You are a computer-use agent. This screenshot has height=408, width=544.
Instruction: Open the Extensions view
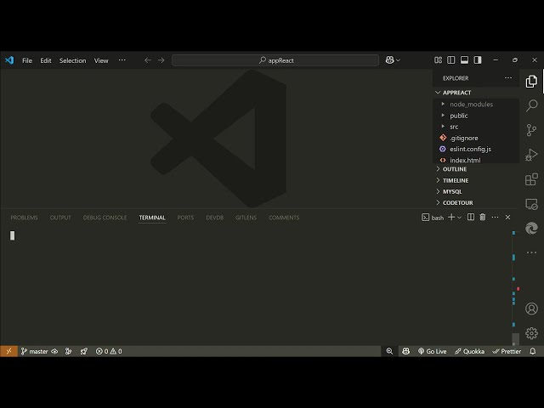click(x=531, y=179)
